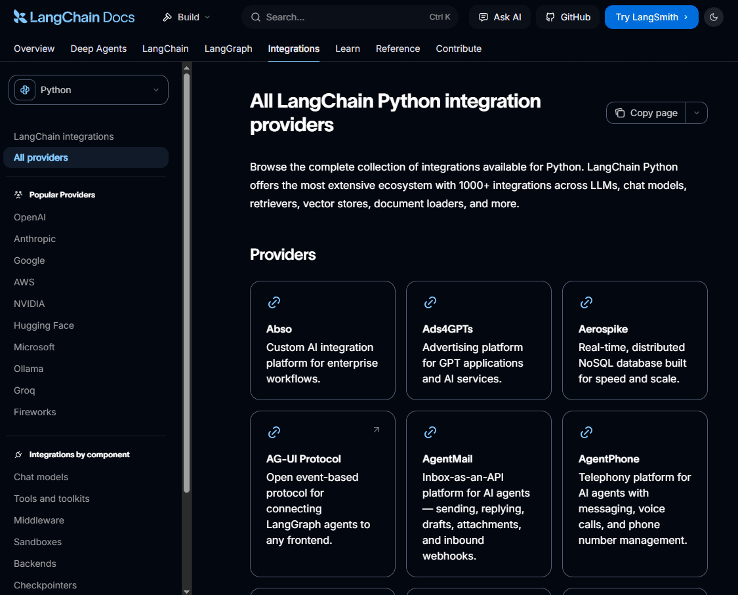Click the Try LangSmith button

(651, 18)
